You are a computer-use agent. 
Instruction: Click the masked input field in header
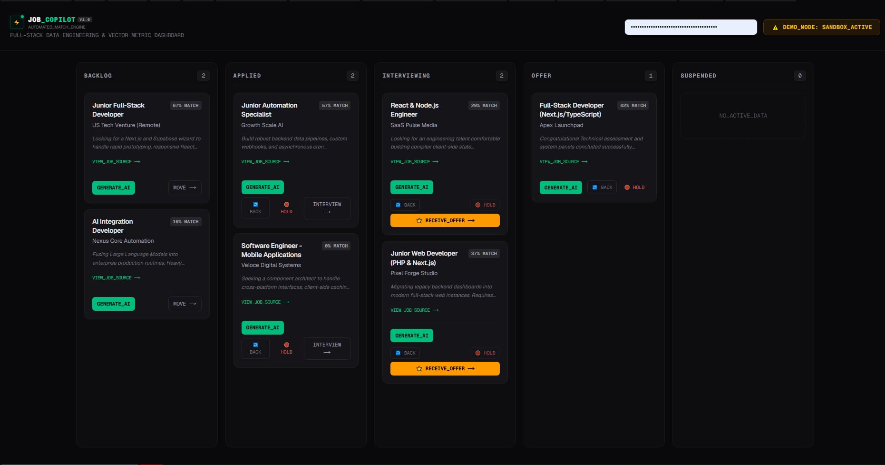690,27
